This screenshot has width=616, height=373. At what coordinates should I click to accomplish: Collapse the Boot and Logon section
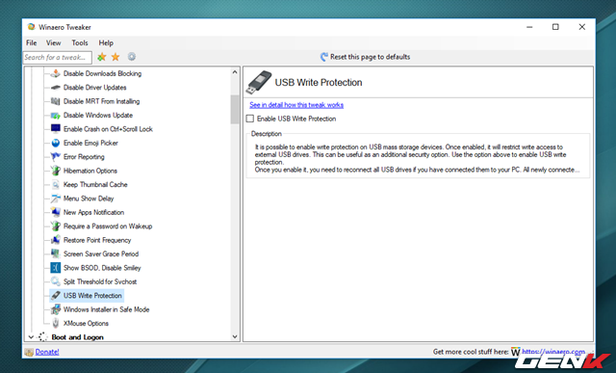point(31,337)
